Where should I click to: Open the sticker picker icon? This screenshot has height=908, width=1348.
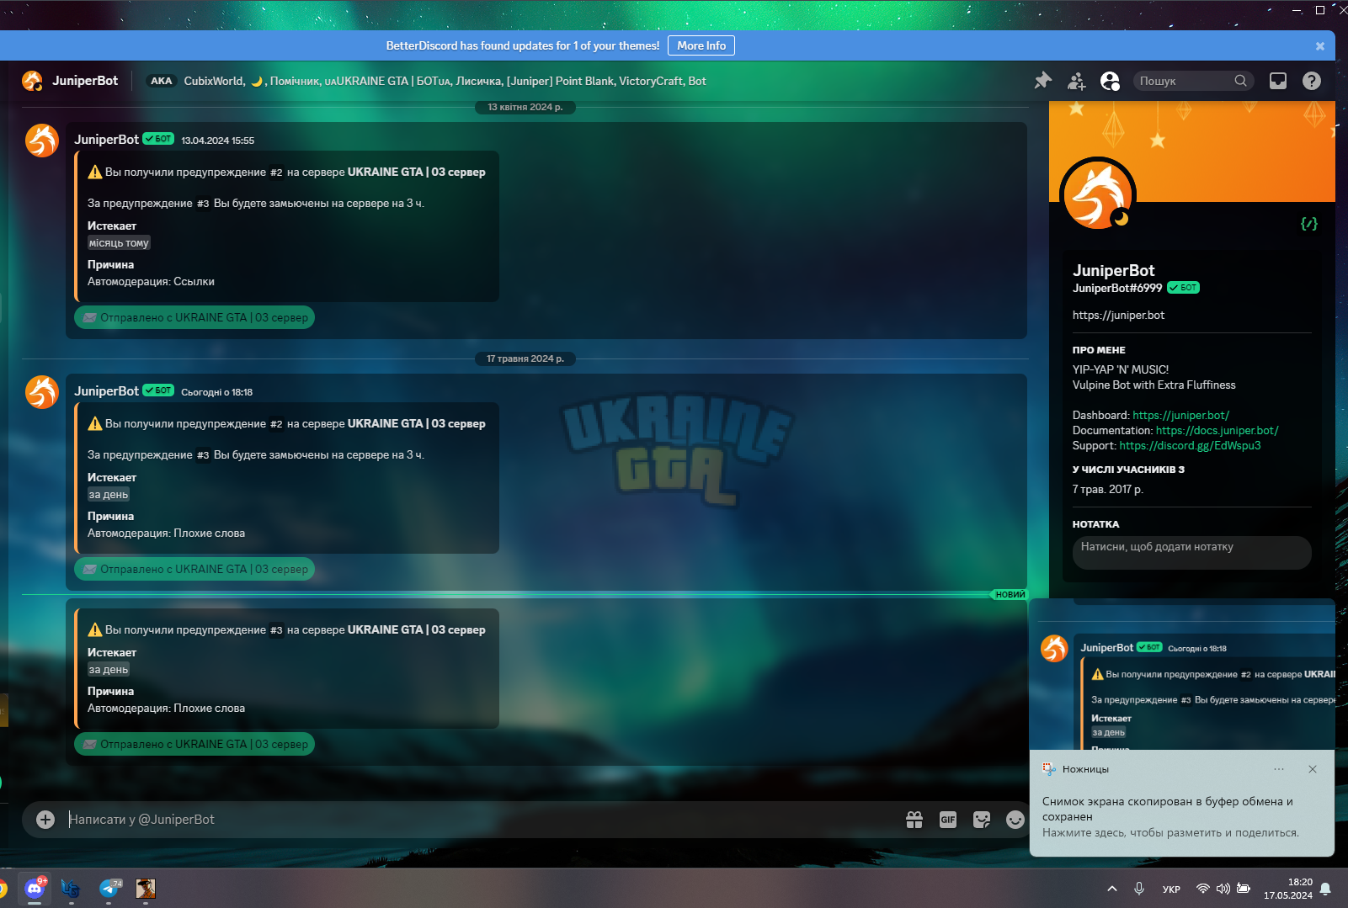tap(982, 820)
